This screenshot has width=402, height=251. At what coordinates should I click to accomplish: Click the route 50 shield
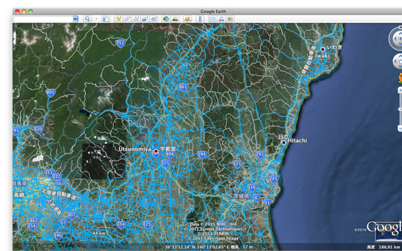click(x=59, y=183)
